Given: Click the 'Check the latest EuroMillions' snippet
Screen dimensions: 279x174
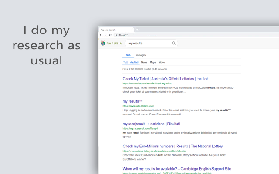Looking at the screenshot, I should [x=174, y=157].
